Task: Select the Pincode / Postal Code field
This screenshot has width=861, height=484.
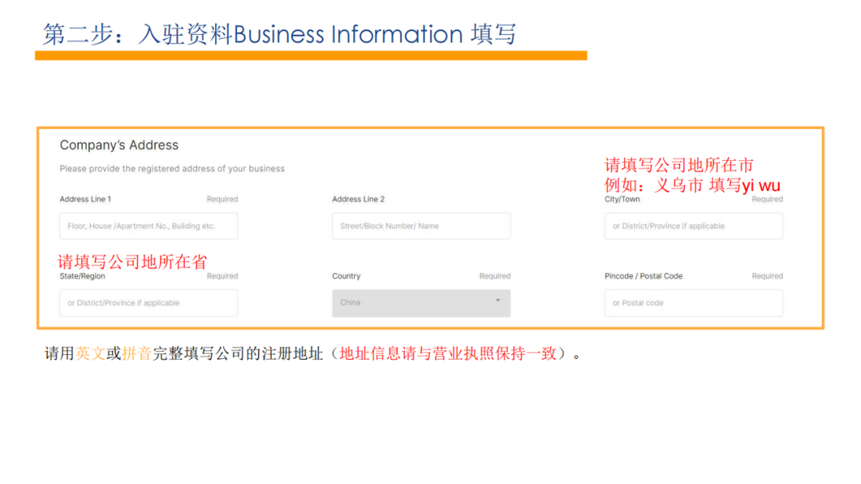Action: click(693, 303)
